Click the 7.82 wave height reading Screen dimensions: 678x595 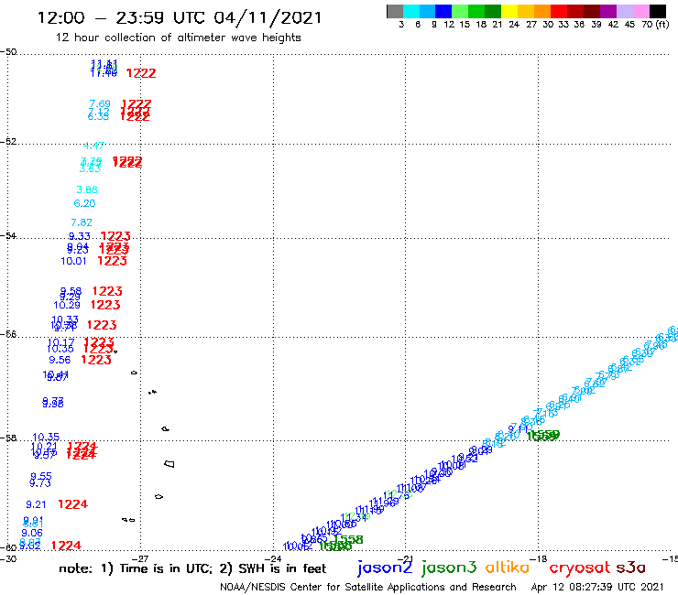pyautogui.click(x=82, y=222)
